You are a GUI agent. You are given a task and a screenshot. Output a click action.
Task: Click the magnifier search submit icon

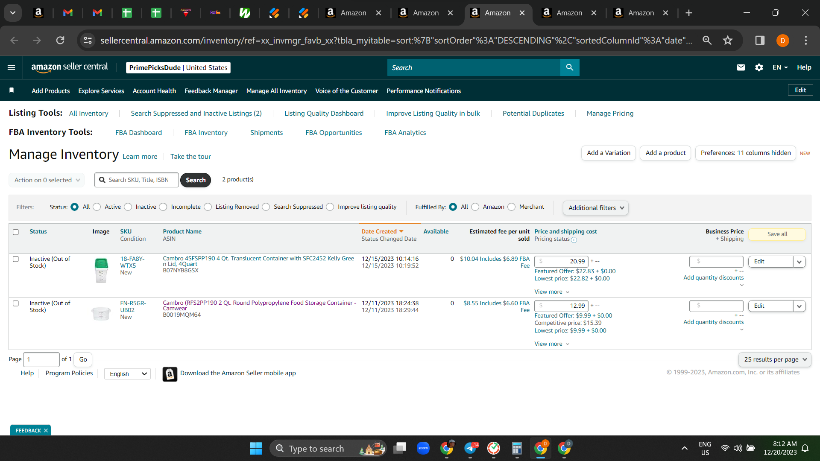569,67
